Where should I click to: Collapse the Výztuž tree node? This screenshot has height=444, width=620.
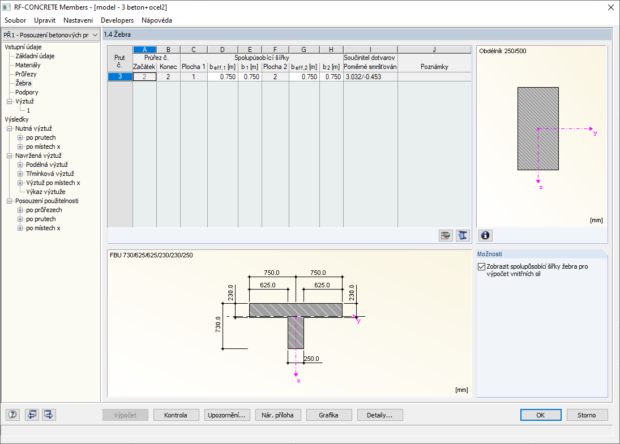(10, 101)
